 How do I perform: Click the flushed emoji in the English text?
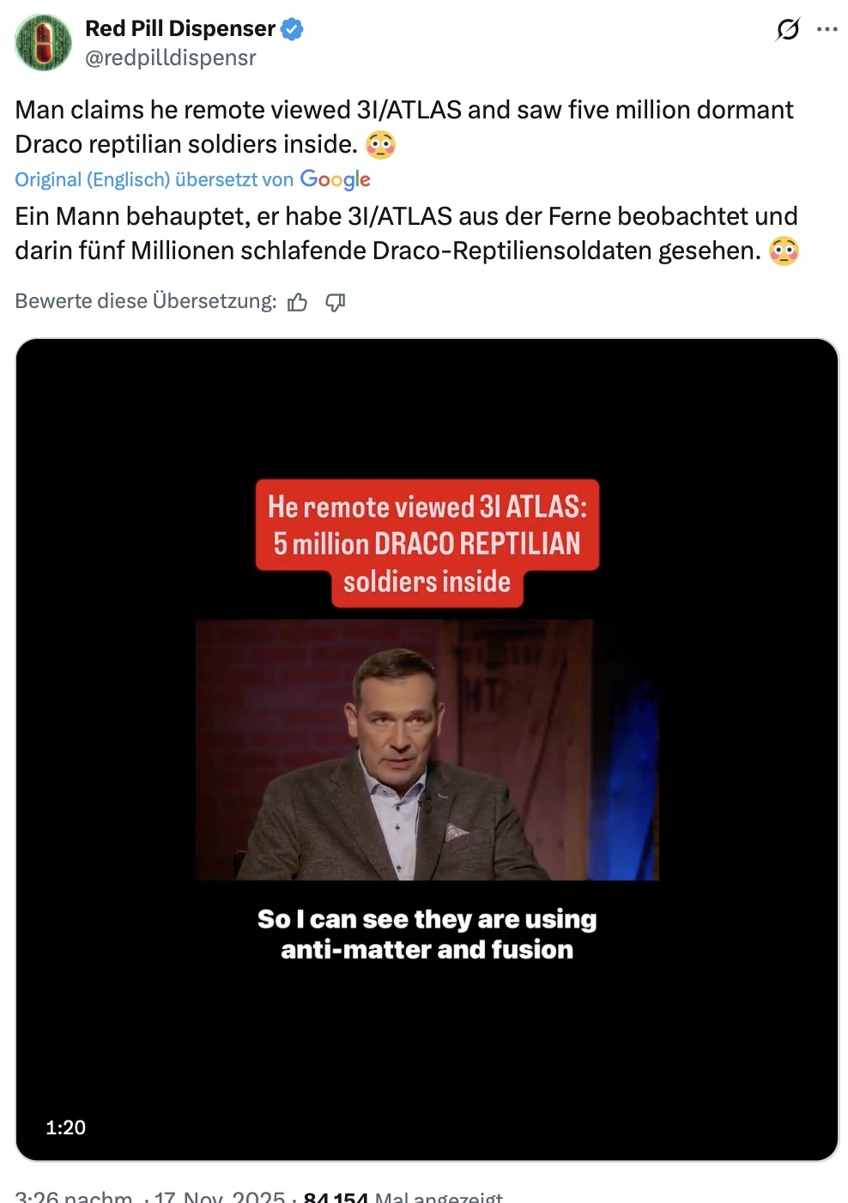coord(380,145)
